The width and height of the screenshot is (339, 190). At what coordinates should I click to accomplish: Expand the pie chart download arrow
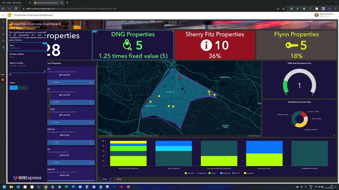tap(334, 135)
